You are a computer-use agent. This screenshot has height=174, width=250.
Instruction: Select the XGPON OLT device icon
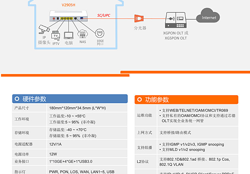pyautogui.click(x=176, y=20)
